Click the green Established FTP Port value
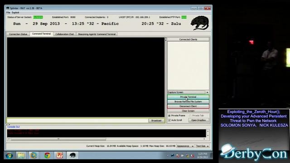Viewport: 290px width, 163px height. (x=184, y=17)
